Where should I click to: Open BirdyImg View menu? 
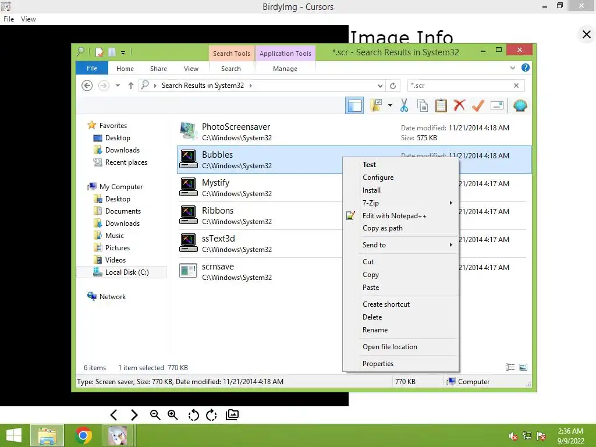28,19
